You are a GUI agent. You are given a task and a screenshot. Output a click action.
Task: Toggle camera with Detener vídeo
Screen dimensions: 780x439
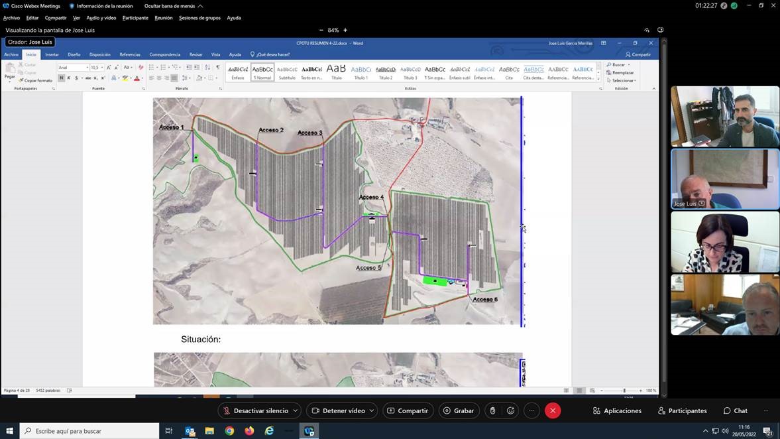pyautogui.click(x=338, y=410)
